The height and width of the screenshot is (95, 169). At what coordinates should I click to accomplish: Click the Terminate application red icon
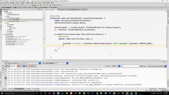click(x=3, y=73)
